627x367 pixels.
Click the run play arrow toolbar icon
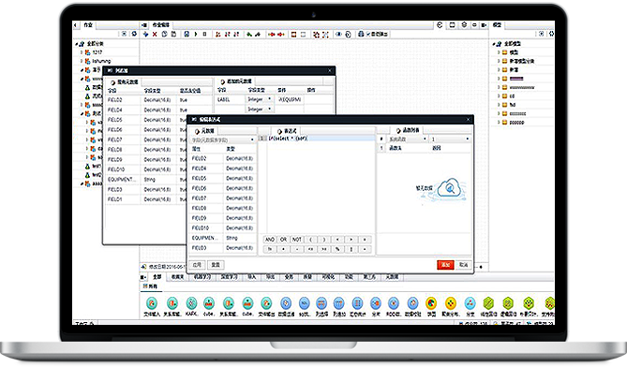point(196,35)
